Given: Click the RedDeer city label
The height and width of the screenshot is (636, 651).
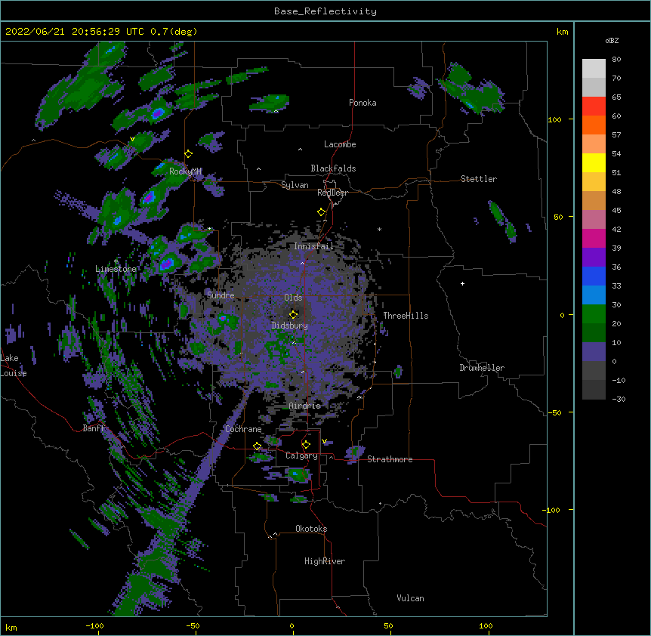Looking at the screenshot, I should click(x=332, y=193).
